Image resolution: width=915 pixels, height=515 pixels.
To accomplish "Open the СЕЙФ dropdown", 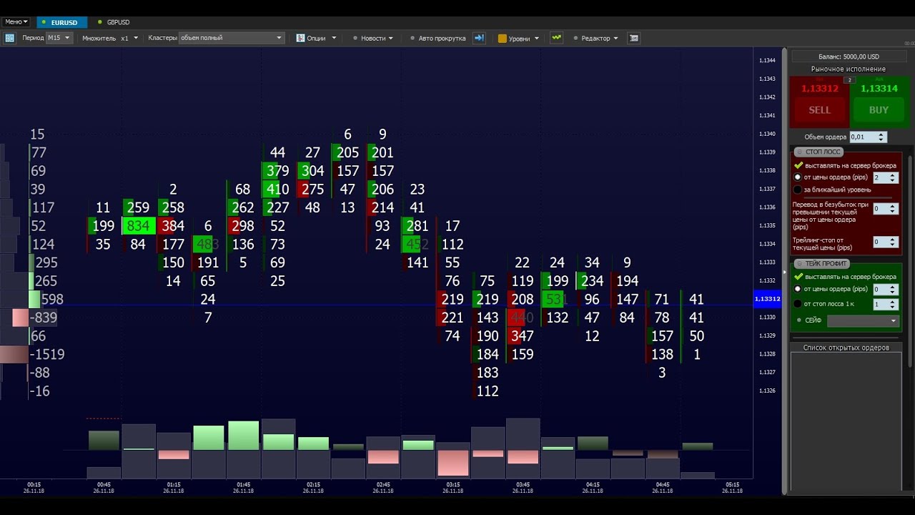I will pyautogui.click(x=863, y=321).
